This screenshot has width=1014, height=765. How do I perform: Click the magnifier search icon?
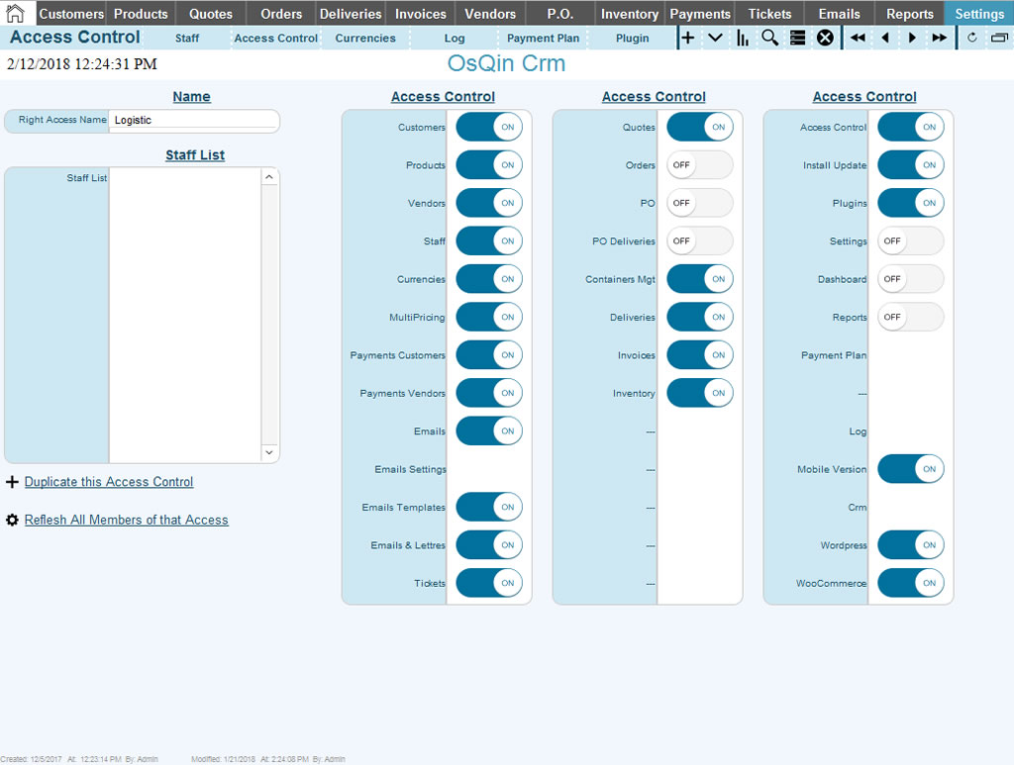[769, 39]
